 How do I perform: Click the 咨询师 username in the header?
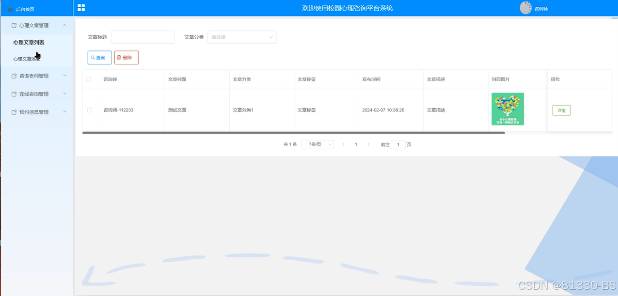pos(541,9)
